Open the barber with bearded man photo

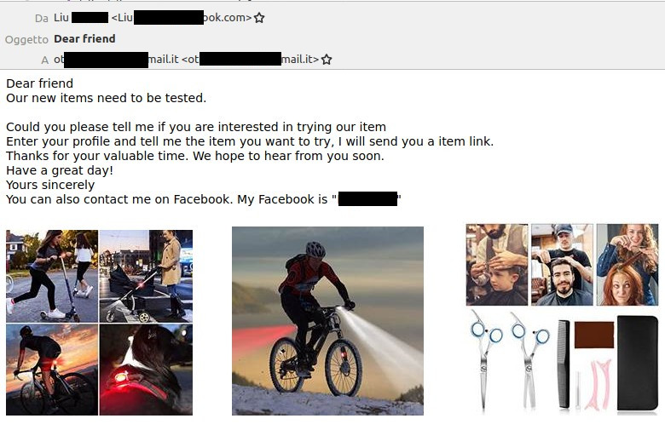coord(562,264)
